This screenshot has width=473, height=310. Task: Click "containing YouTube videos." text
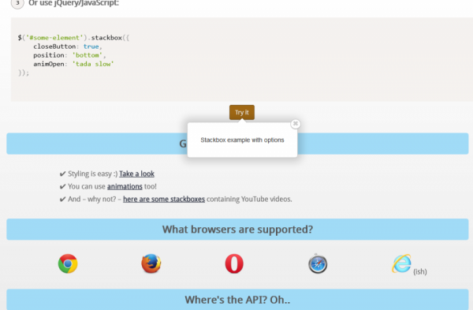tap(249, 200)
